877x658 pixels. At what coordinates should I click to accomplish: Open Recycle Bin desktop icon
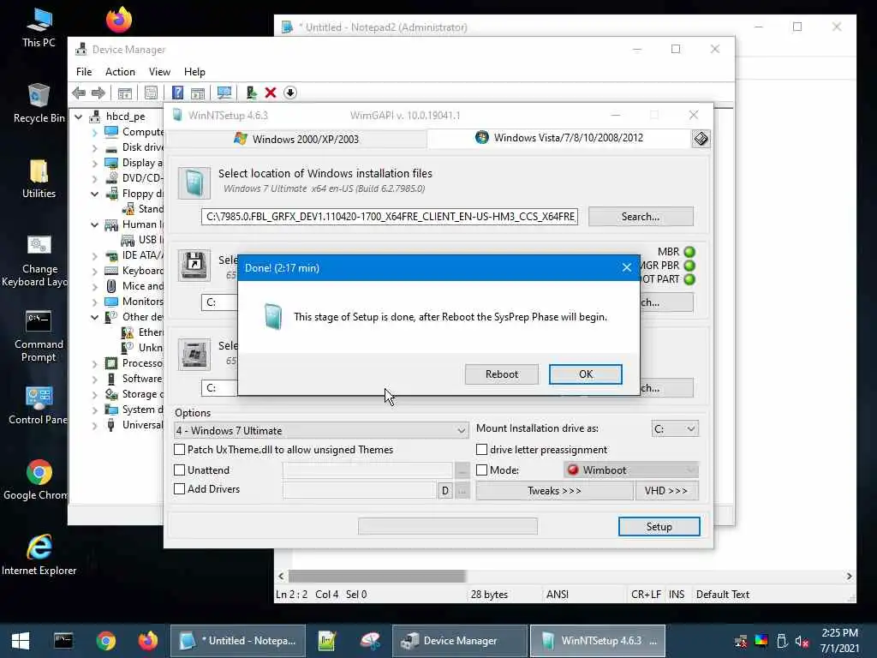click(39, 103)
